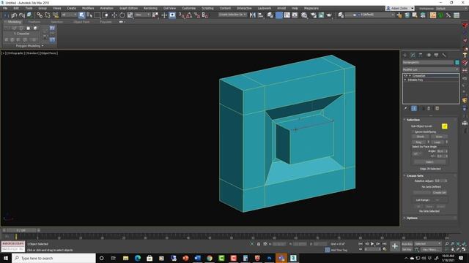Open the Material Editor icon
The height and width of the screenshot is (263, 469).
click(x=304, y=15)
